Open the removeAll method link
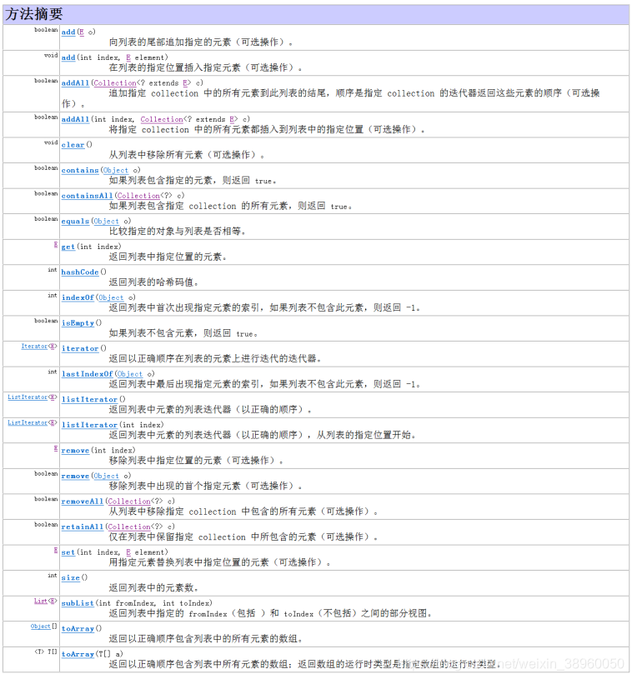Image resolution: width=632 pixels, height=679 pixels. 83,502
